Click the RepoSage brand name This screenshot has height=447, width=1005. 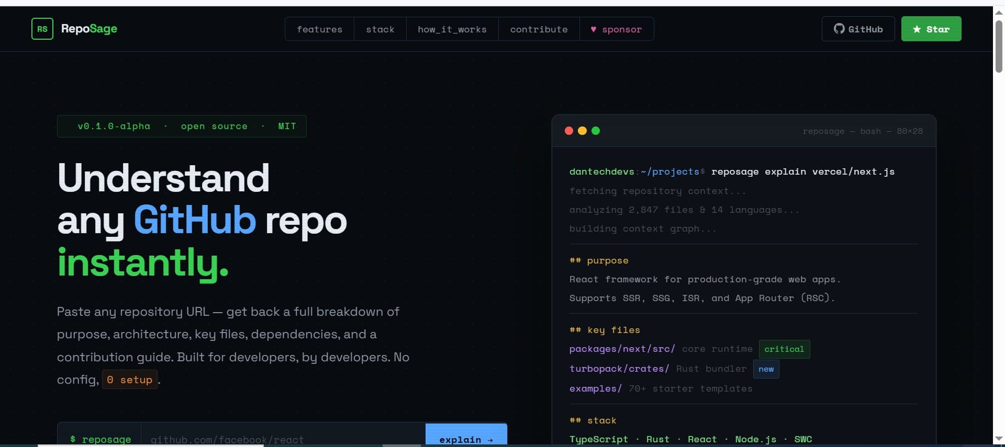click(89, 29)
